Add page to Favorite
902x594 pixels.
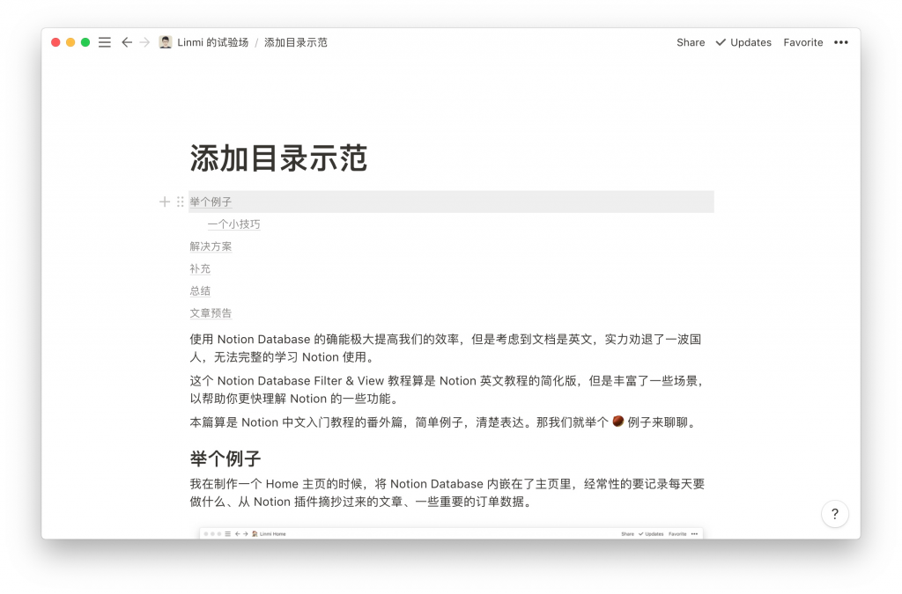tap(803, 42)
